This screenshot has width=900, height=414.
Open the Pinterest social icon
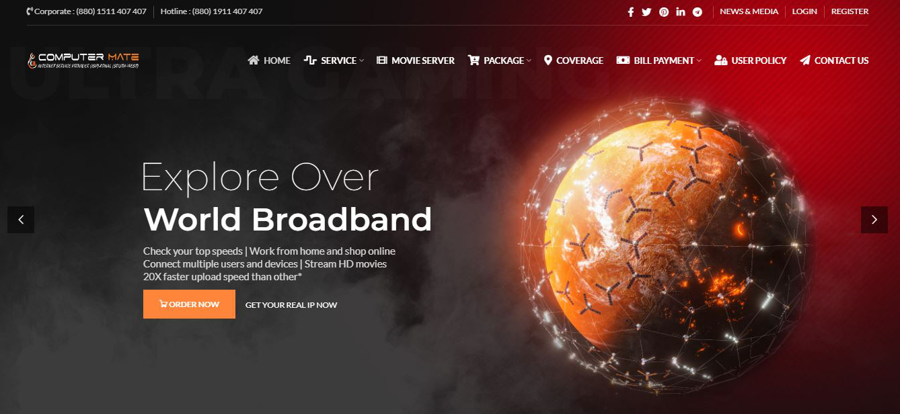pyautogui.click(x=664, y=12)
